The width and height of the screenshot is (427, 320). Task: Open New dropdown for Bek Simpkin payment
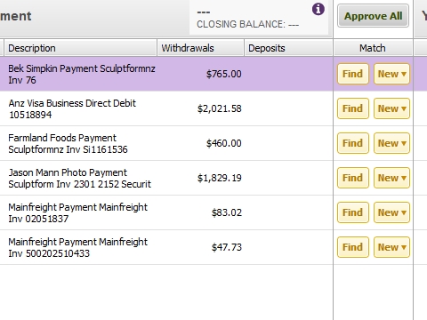pos(391,74)
